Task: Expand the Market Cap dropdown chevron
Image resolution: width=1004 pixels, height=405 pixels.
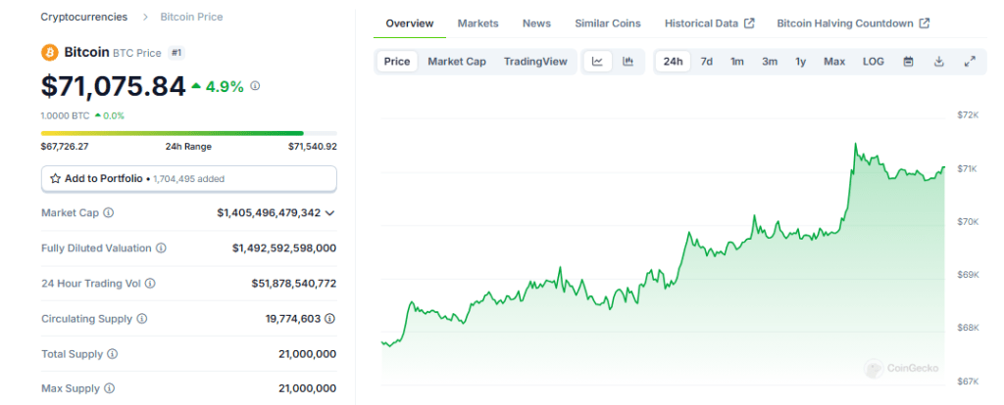Action: coord(330,212)
